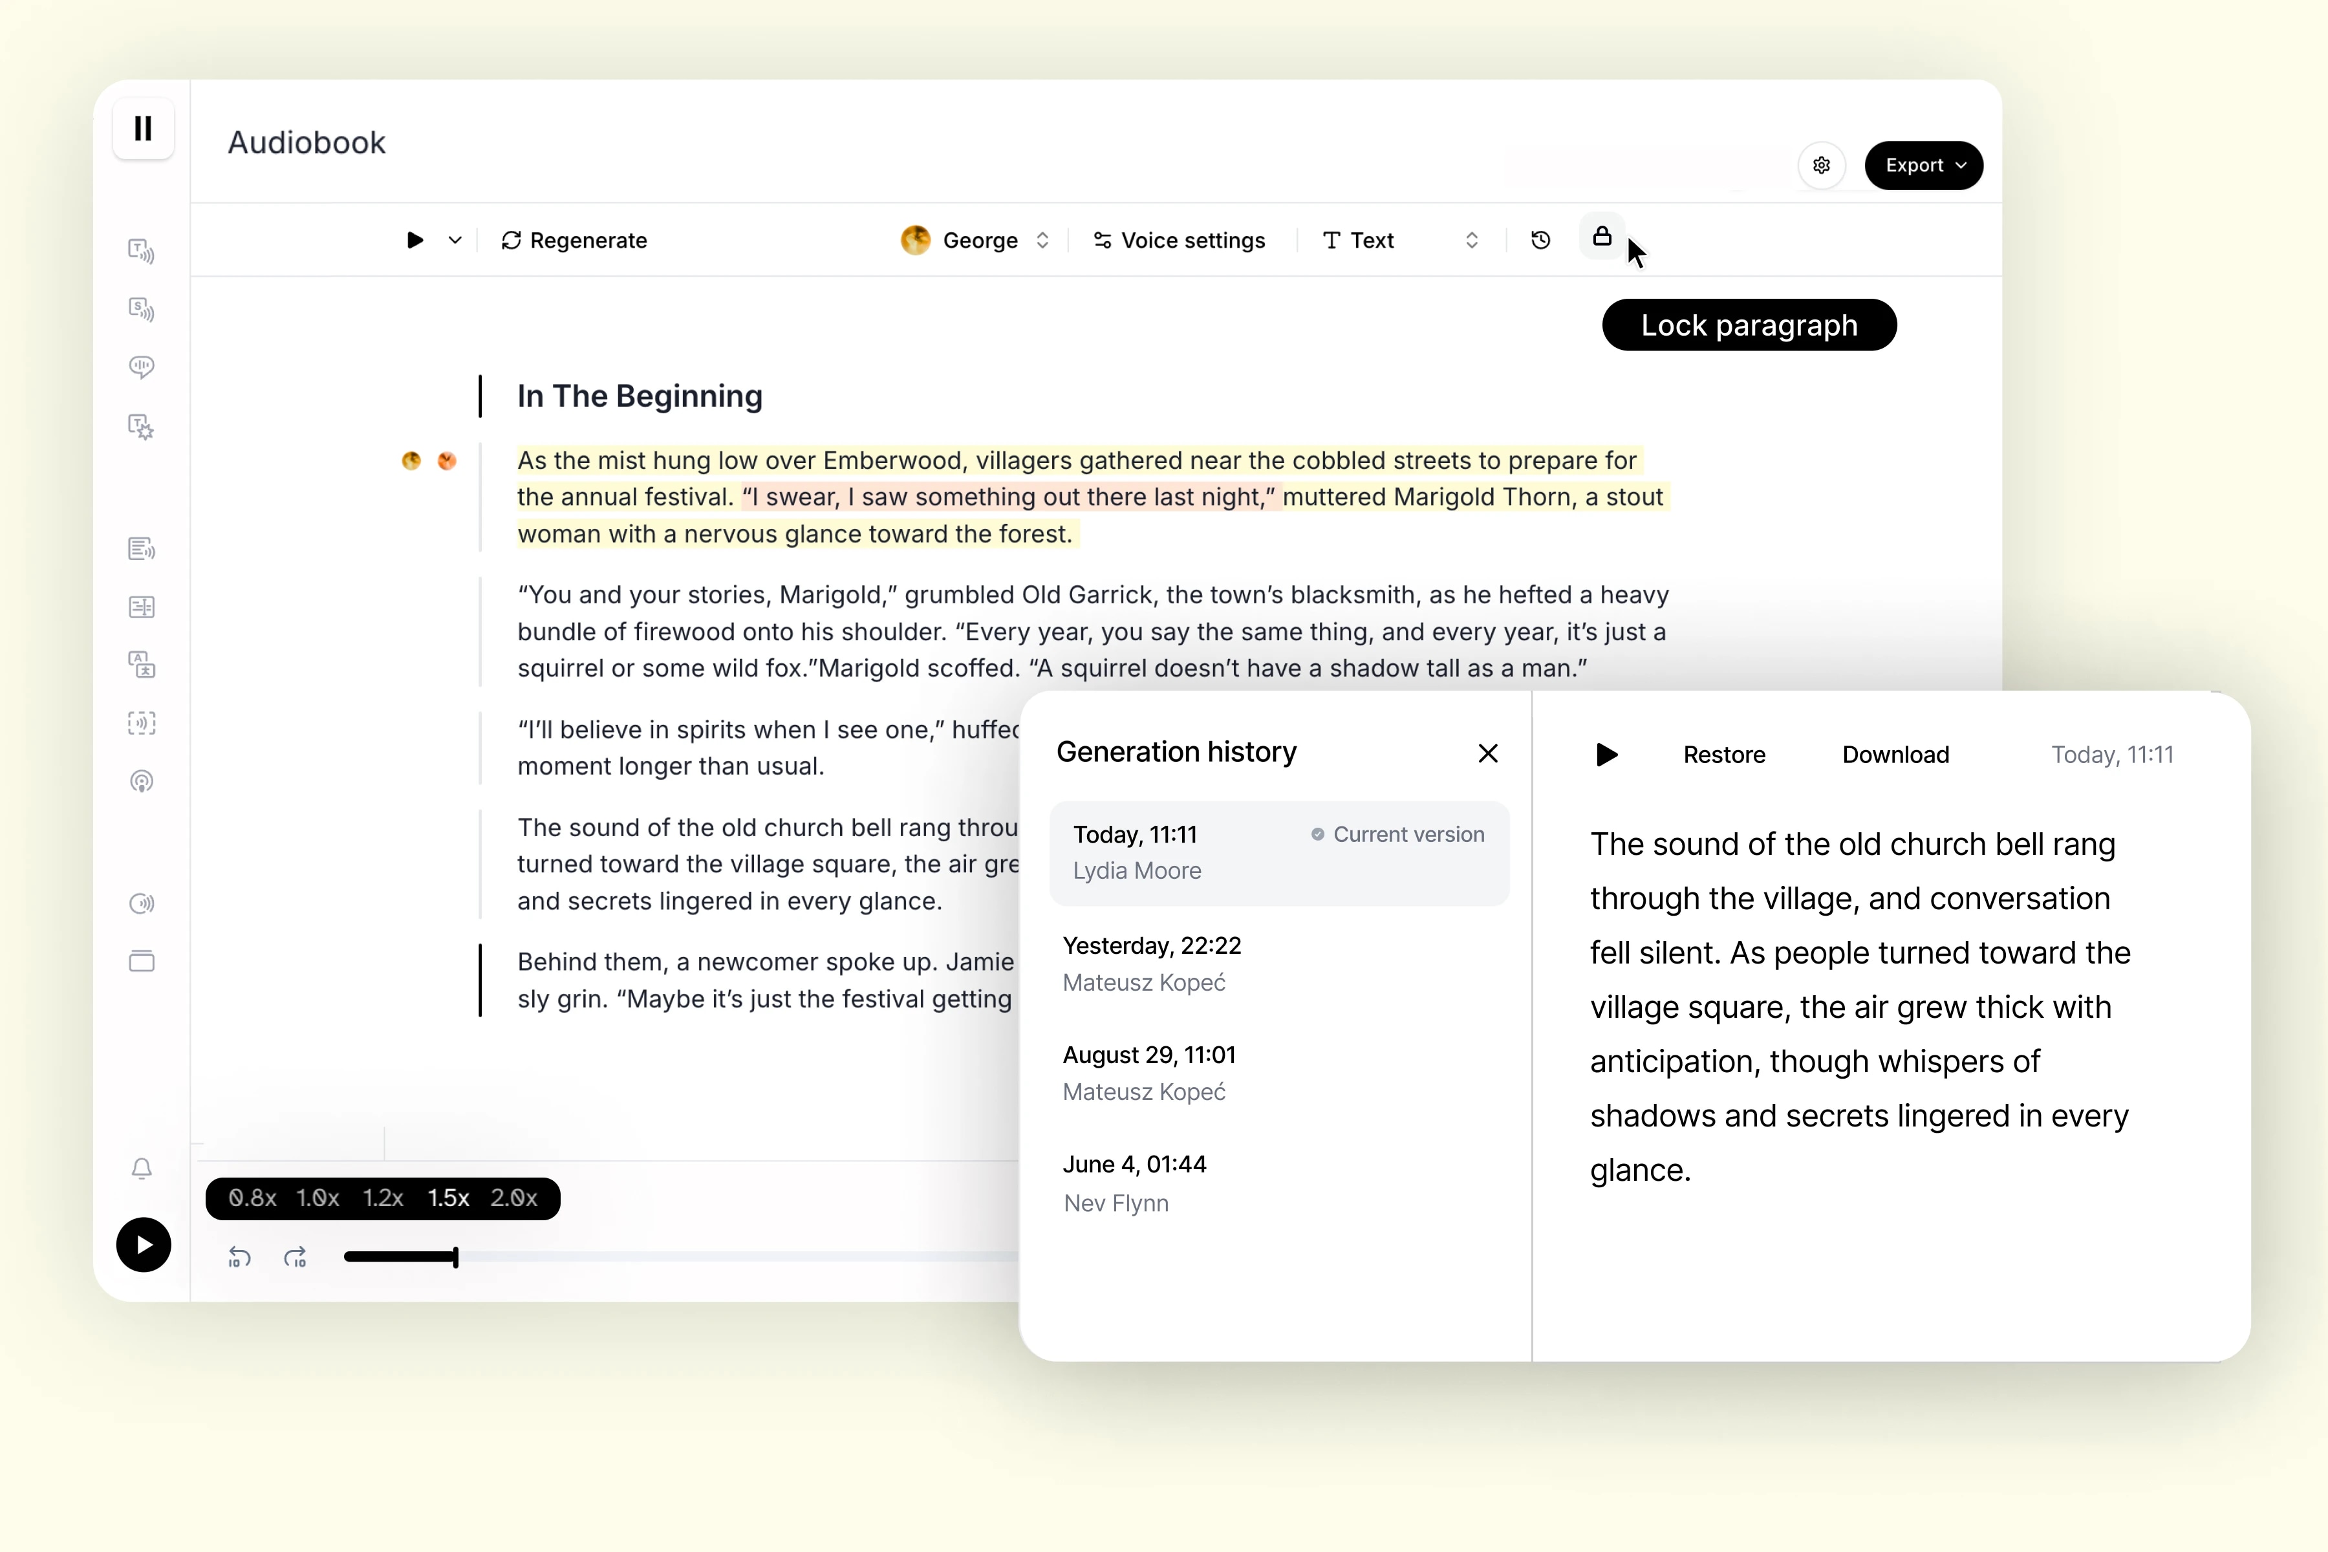Lock the paragraph using Lock paragraph button

(x=1749, y=325)
